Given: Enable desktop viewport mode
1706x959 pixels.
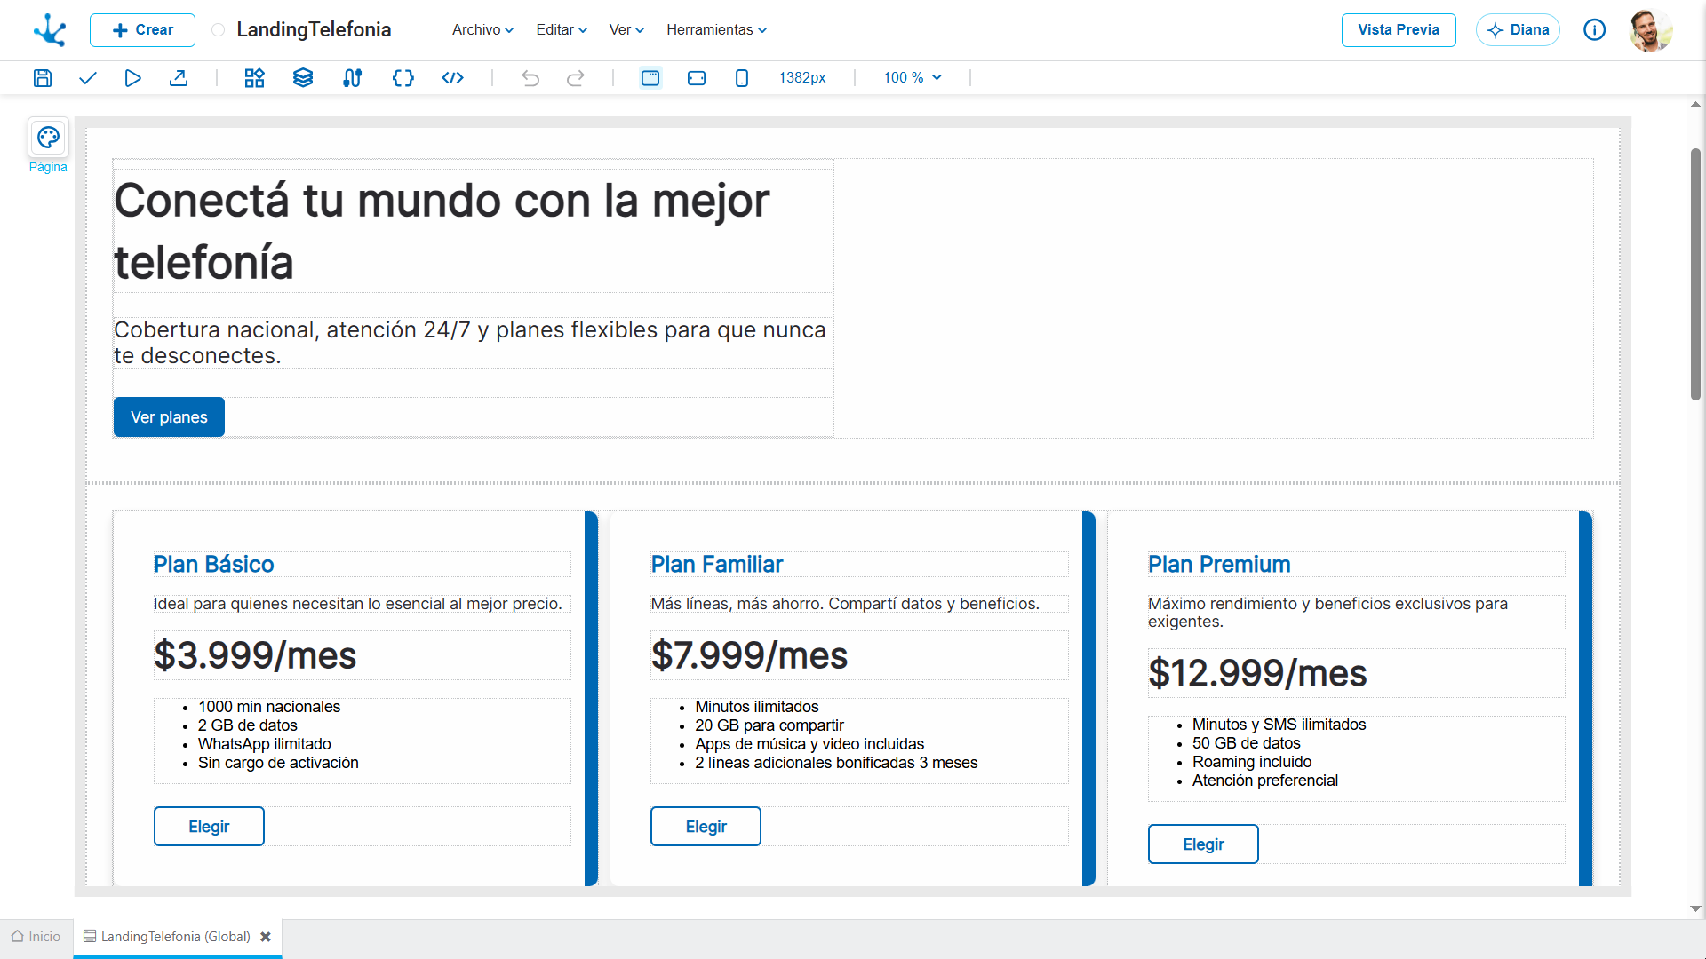Looking at the screenshot, I should tap(651, 78).
